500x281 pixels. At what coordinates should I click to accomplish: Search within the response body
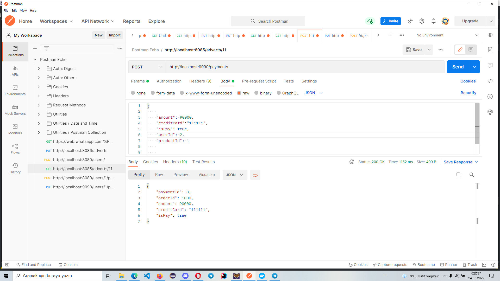point(472,175)
